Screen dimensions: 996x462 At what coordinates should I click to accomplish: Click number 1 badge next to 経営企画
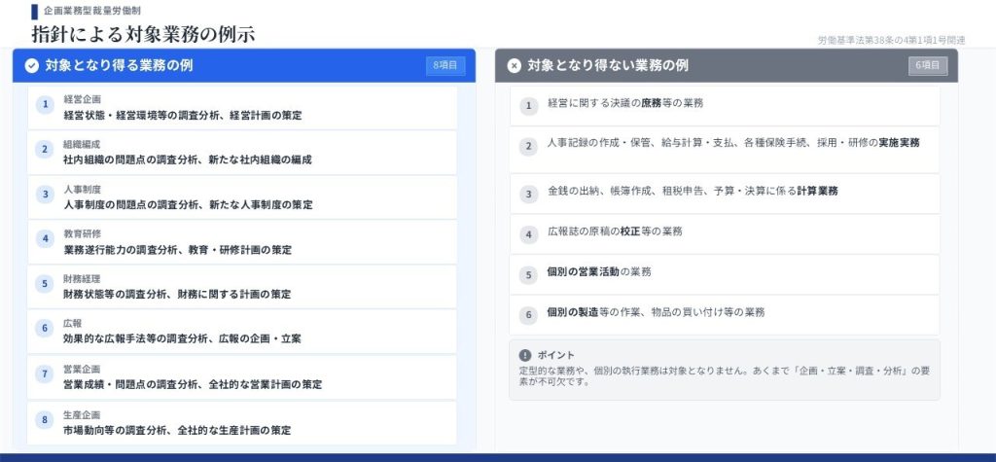pos(45,105)
